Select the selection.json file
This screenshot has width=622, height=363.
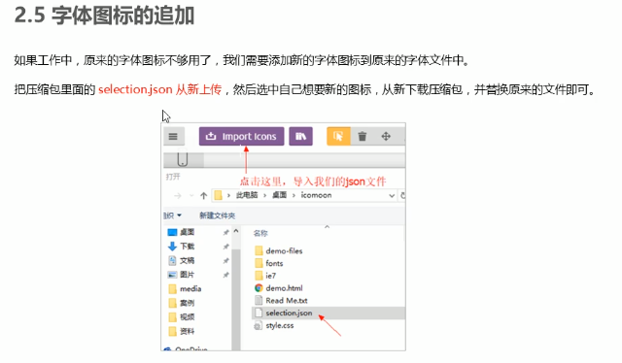pos(289,313)
